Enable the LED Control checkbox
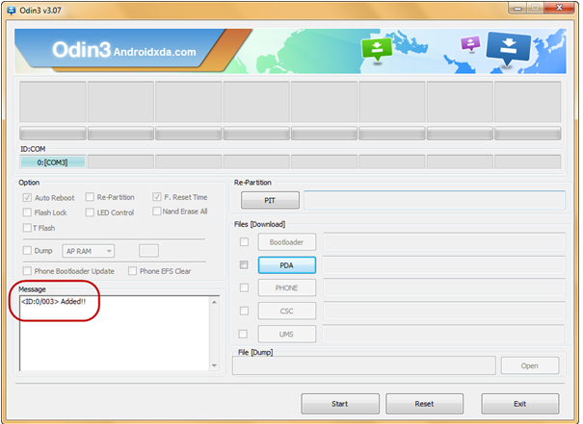The width and height of the screenshot is (583, 424). [90, 212]
